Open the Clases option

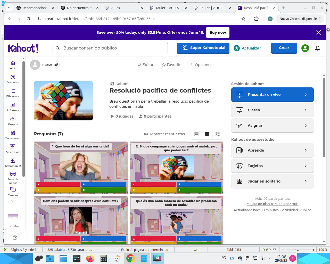273,110
